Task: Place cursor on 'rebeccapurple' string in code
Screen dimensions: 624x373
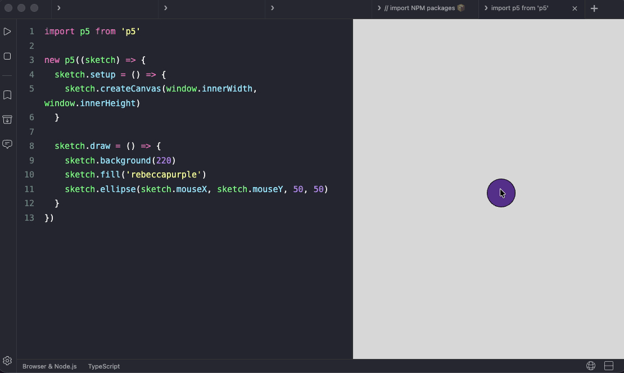Action: (x=164, y=175)
